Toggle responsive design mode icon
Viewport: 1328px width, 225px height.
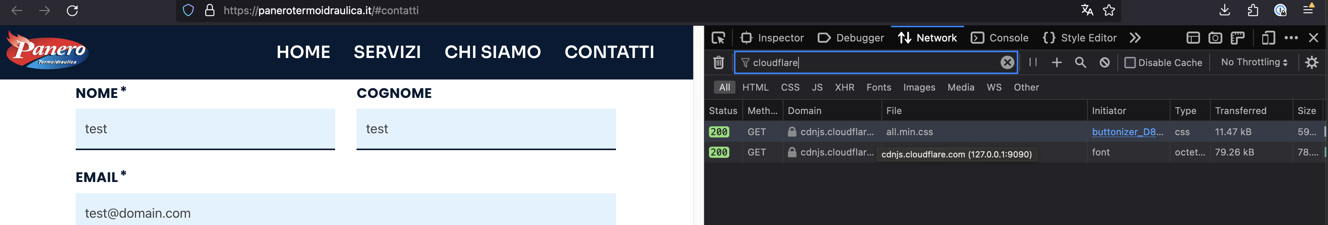coord(1268,38)
